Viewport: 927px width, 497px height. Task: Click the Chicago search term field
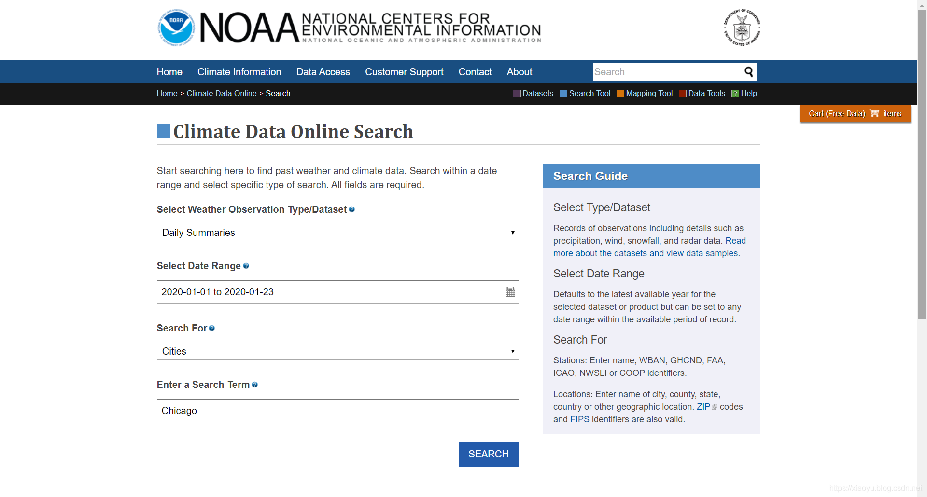click(337, 411)
